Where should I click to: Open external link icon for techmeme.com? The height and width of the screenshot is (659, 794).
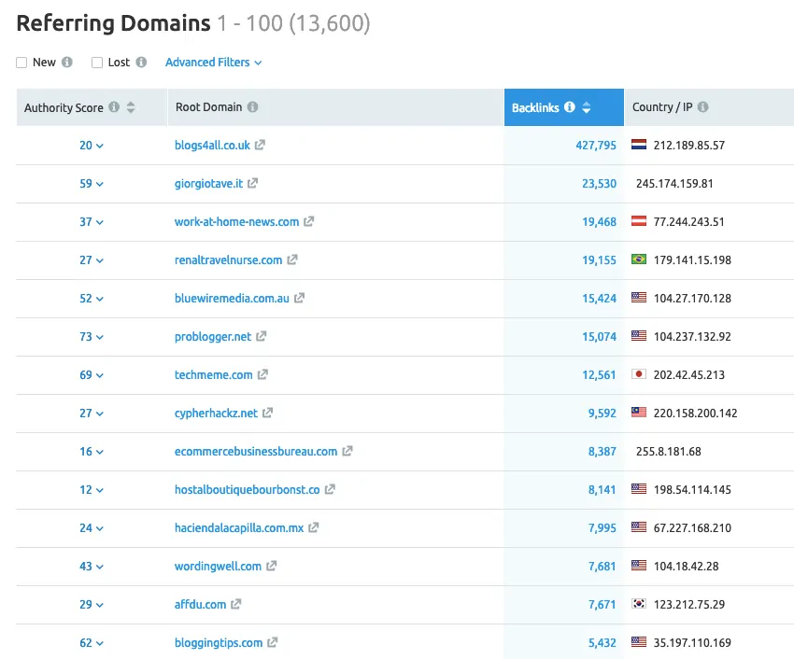262,374
